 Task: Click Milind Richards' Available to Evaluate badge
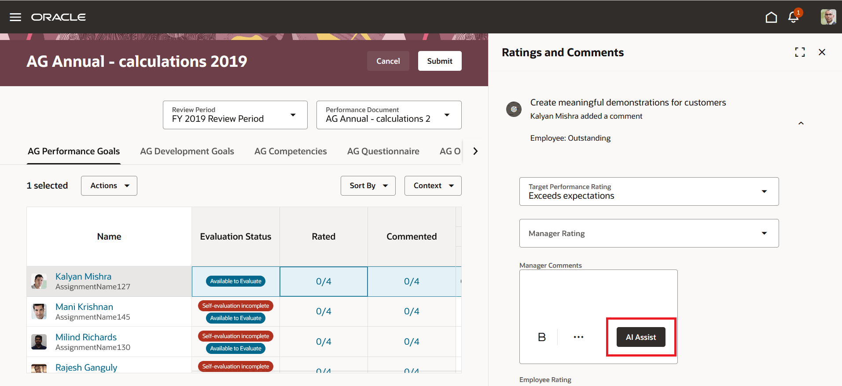[235, 349]
